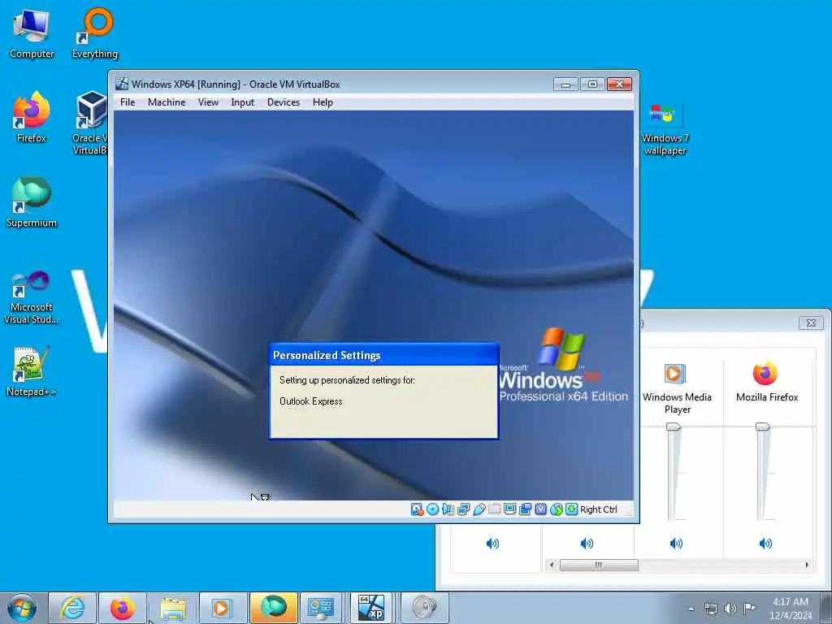Click the USB devices indicator in VirtualBox
Viewport: 832px width, 624px height.
pos(479,509)
